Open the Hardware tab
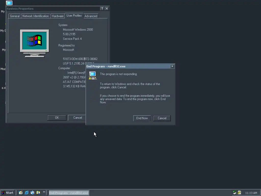 pyautogui.click(x=58, y=16)
